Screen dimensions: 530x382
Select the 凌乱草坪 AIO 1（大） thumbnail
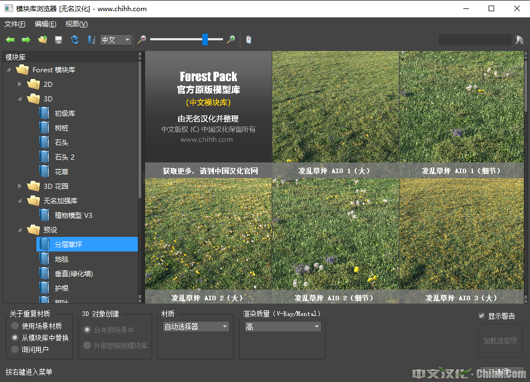335,115
